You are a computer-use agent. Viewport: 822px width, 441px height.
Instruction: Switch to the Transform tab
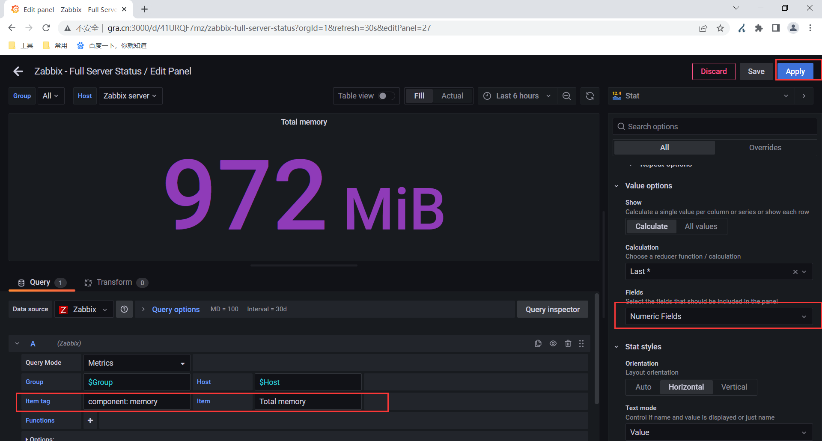(x=116, y=283)
